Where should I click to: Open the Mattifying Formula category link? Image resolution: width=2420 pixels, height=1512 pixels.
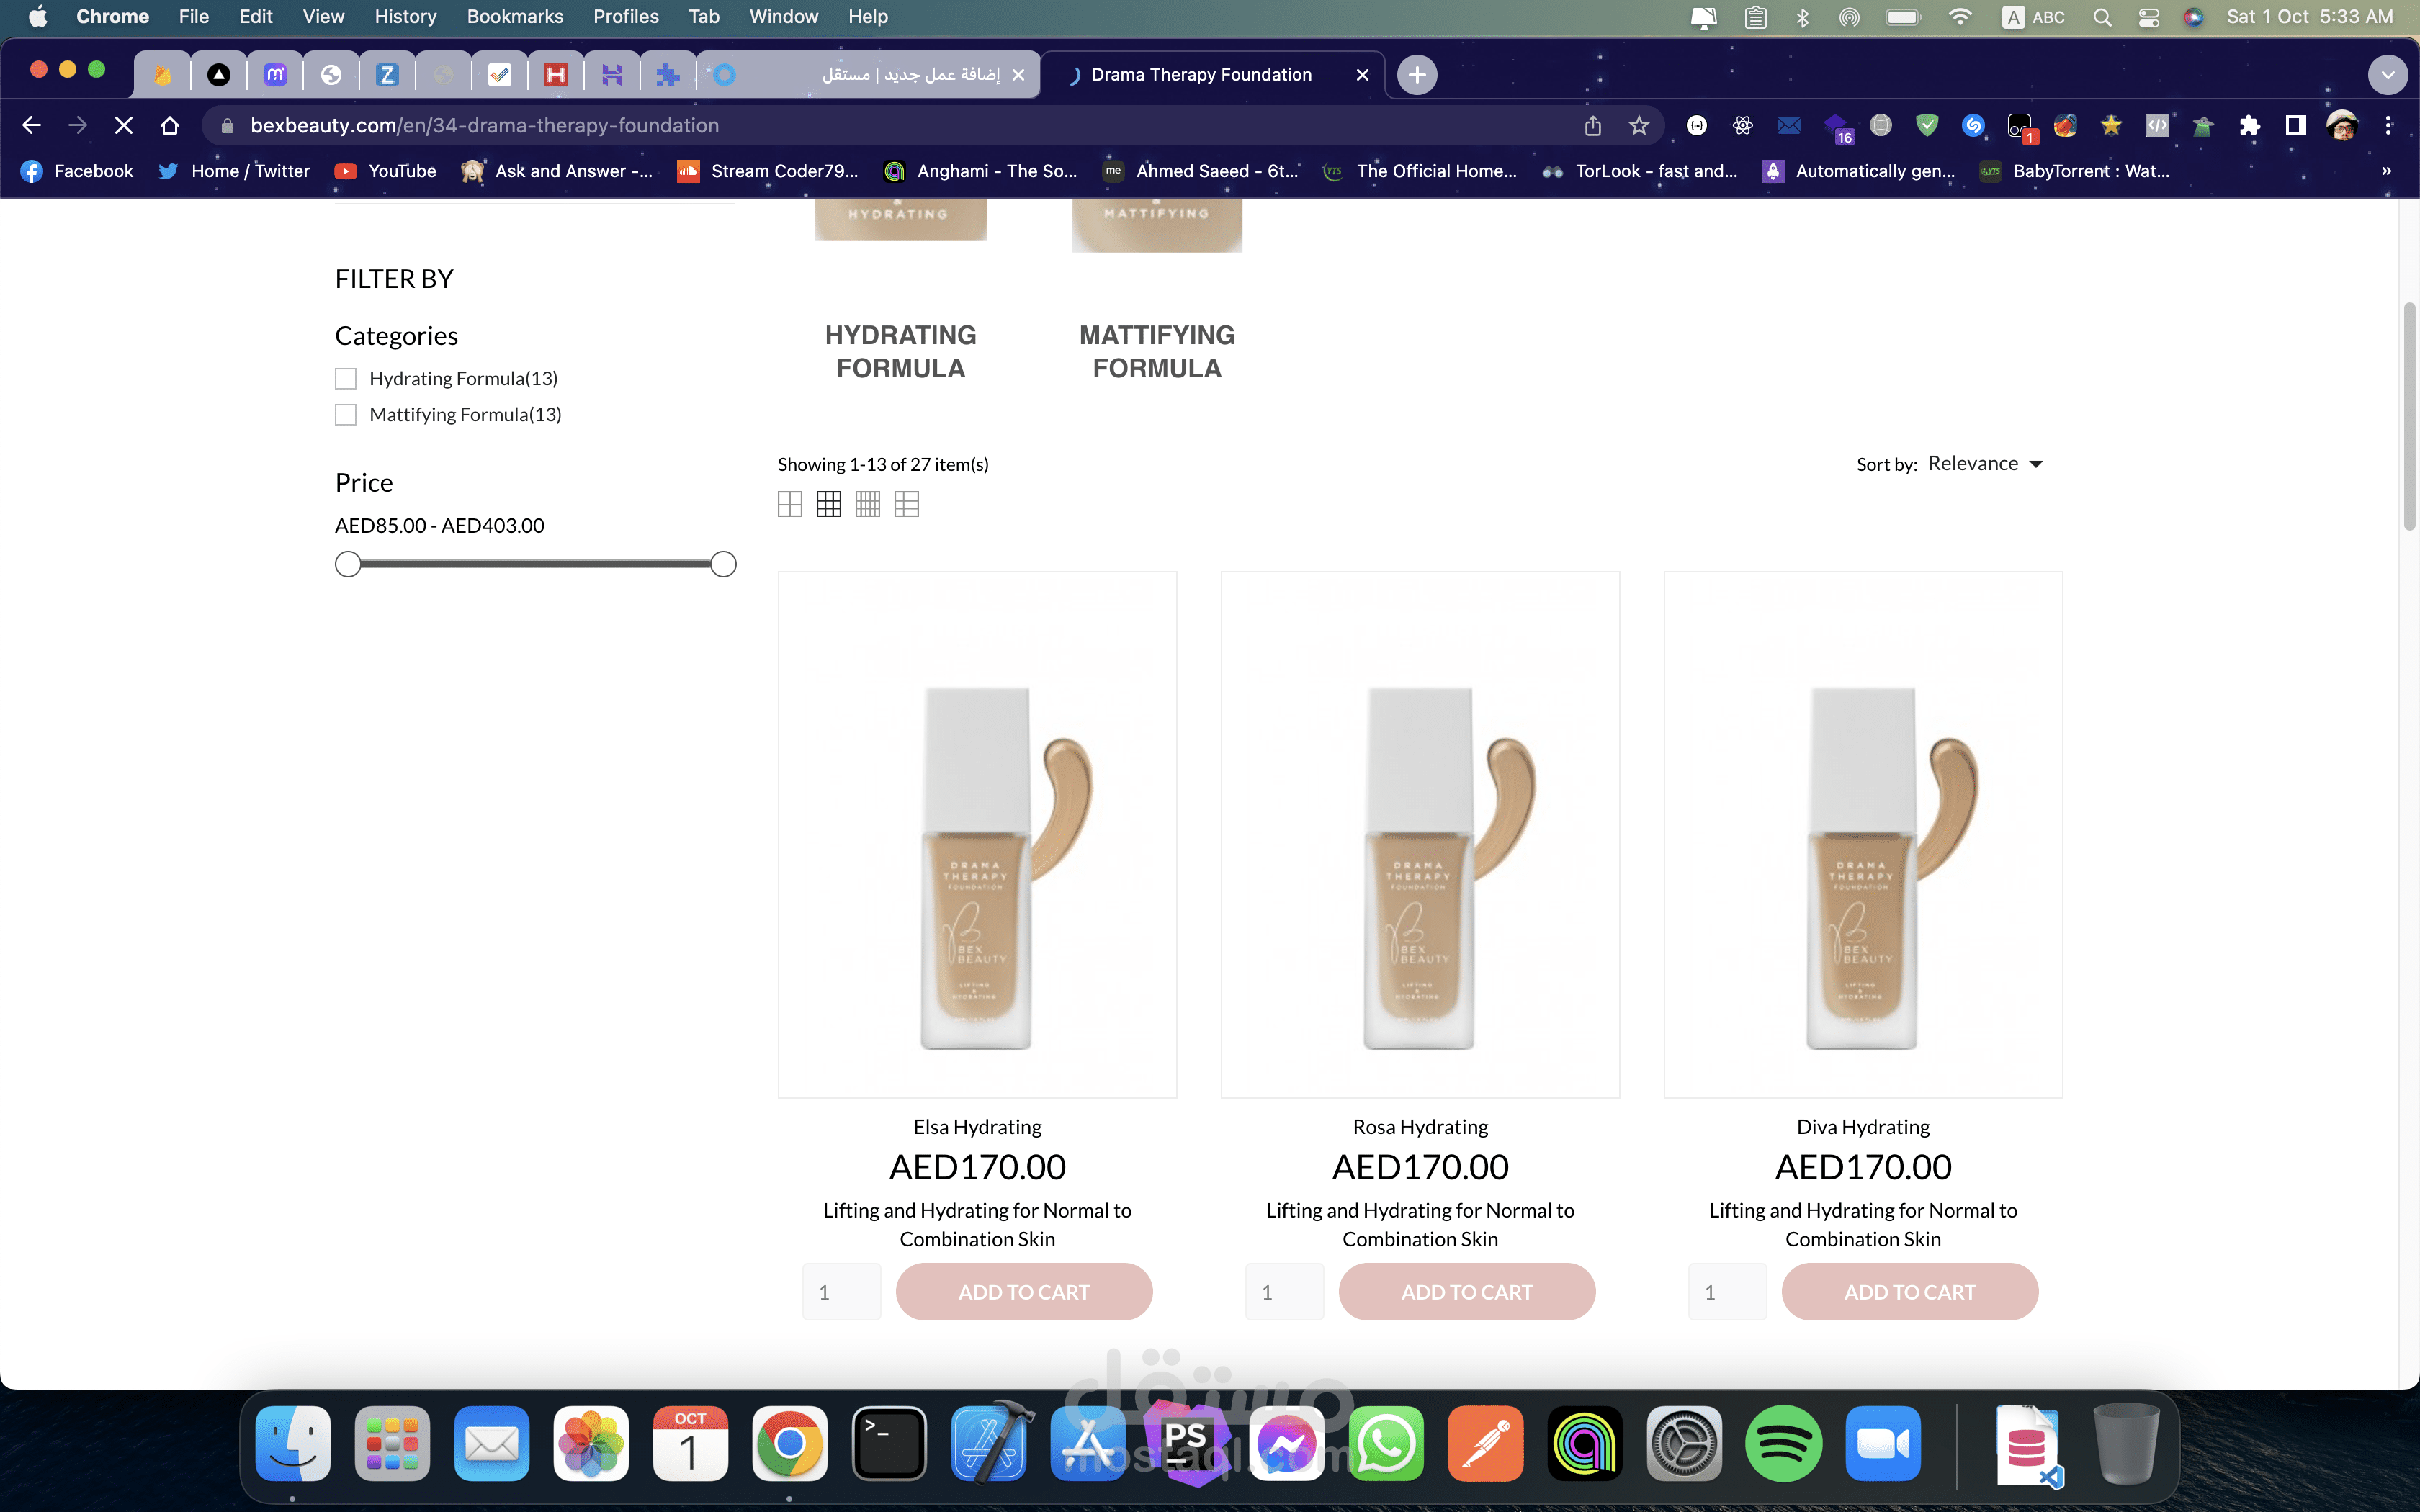tap(1157, 351)
